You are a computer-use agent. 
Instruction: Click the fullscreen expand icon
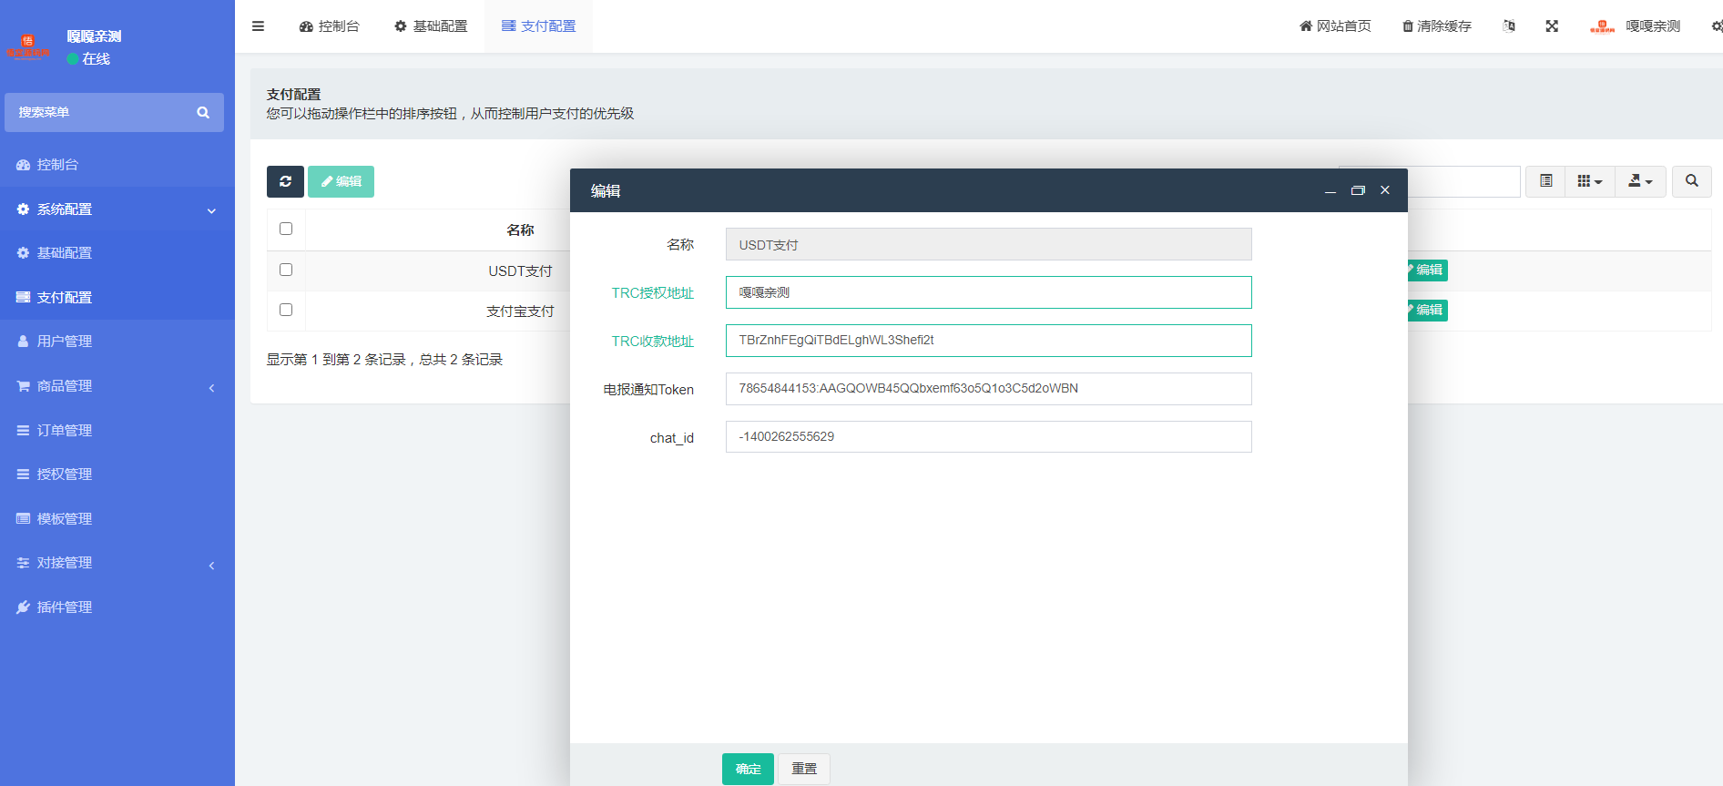(1552, 26)
